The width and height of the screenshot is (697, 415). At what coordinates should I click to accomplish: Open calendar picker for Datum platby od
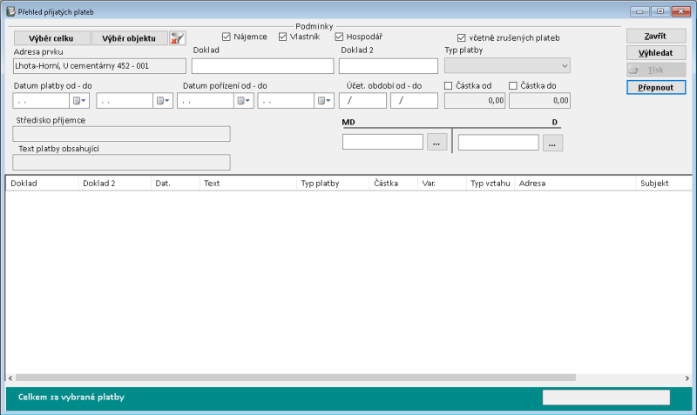[x=81, y=100]
